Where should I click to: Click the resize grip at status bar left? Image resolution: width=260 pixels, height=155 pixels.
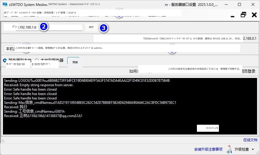pyautogui.click(x=3, y=141)
